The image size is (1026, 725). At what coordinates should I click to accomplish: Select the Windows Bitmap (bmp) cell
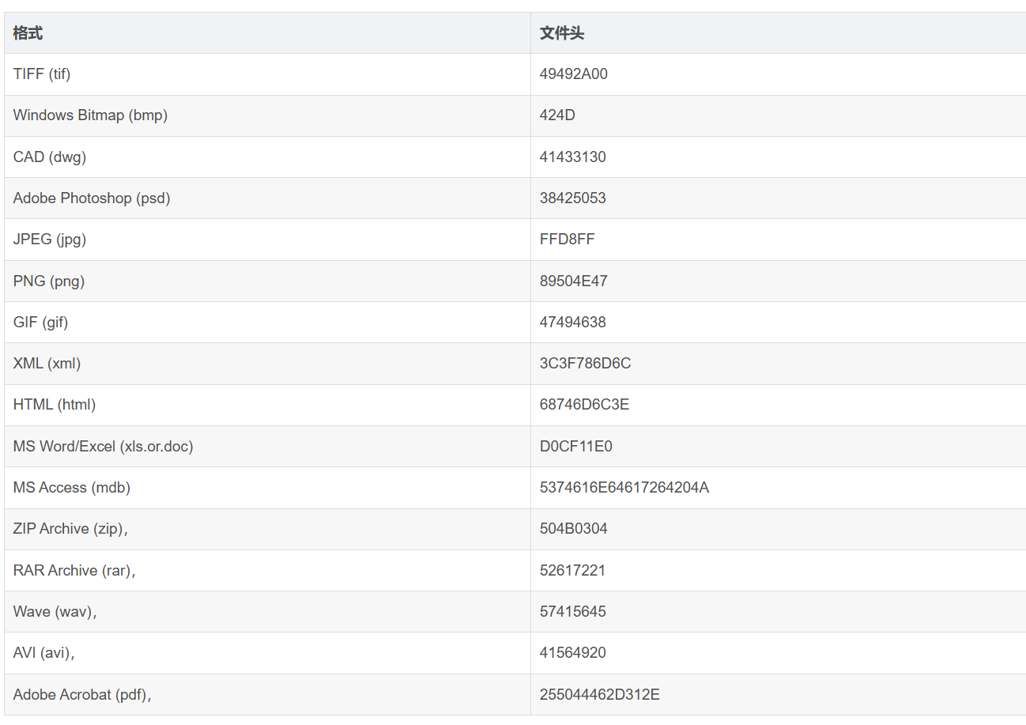90,115
